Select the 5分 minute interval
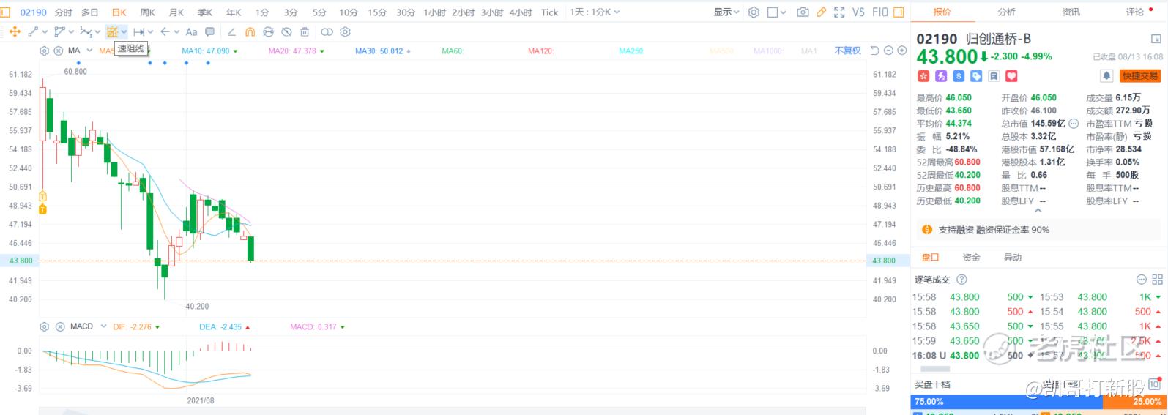1168x415 pixels. click(319, 12)
